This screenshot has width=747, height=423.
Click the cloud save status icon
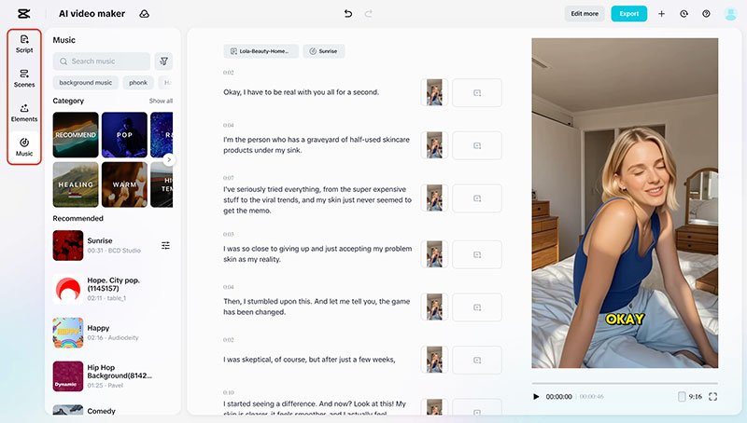point(145,14)
